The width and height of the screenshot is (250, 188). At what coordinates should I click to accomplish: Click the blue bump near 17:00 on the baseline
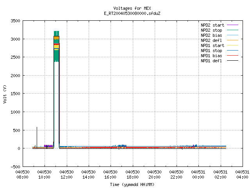point(122,146)
